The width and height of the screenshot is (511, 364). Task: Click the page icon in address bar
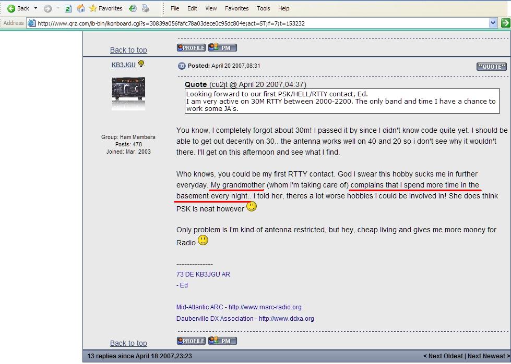click(x=32, y=23)
